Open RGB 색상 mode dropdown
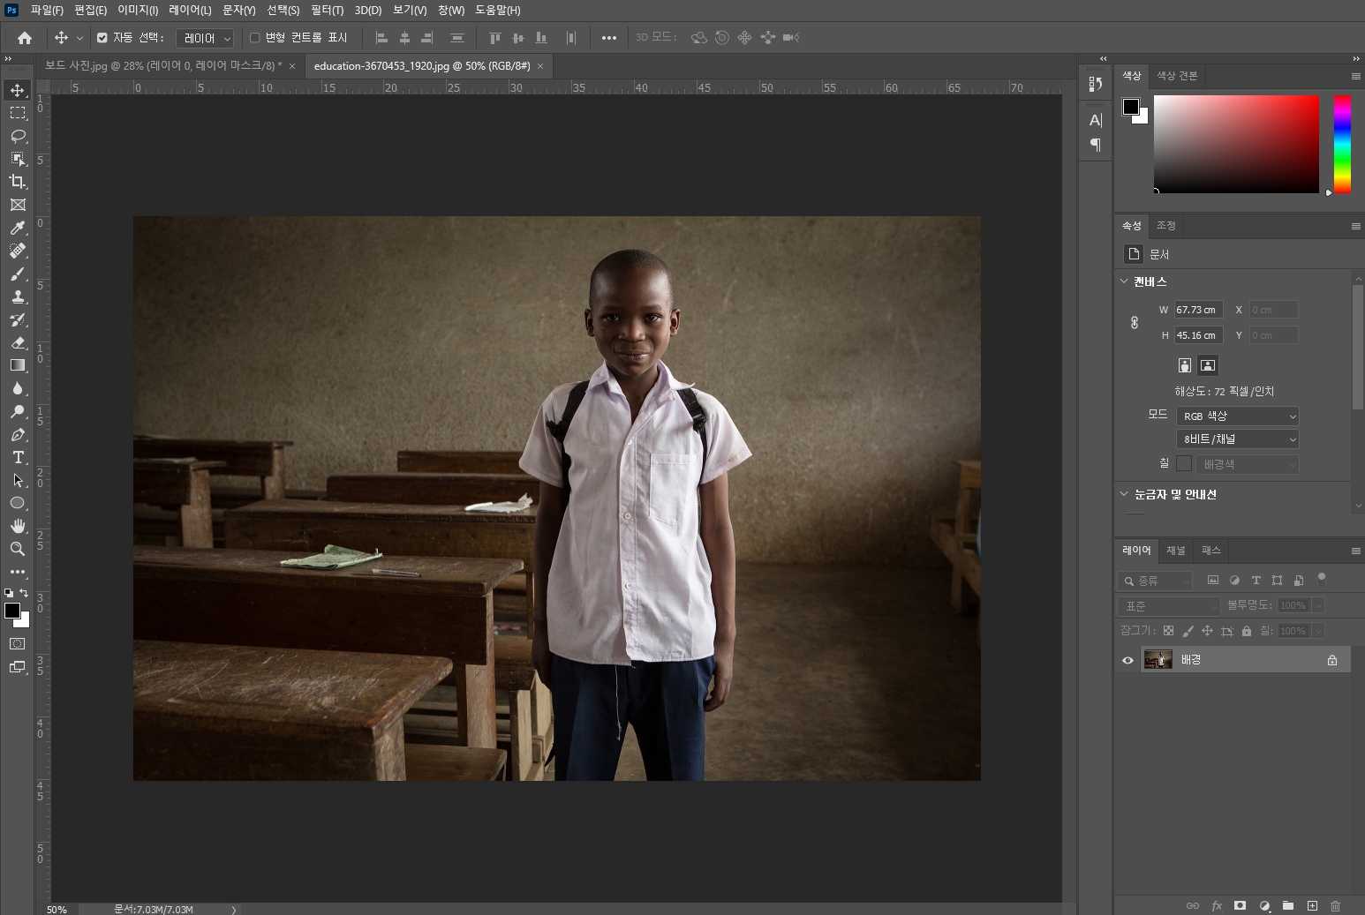 coord(1237,416)
